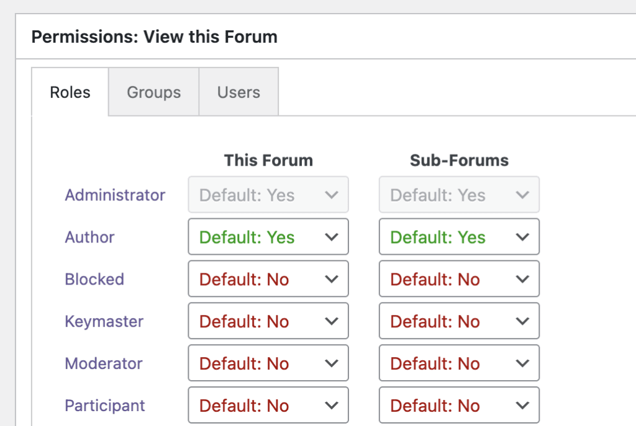Switch to the Groups tab
This screenshot has height=426, width=636.
coord(153,92)
